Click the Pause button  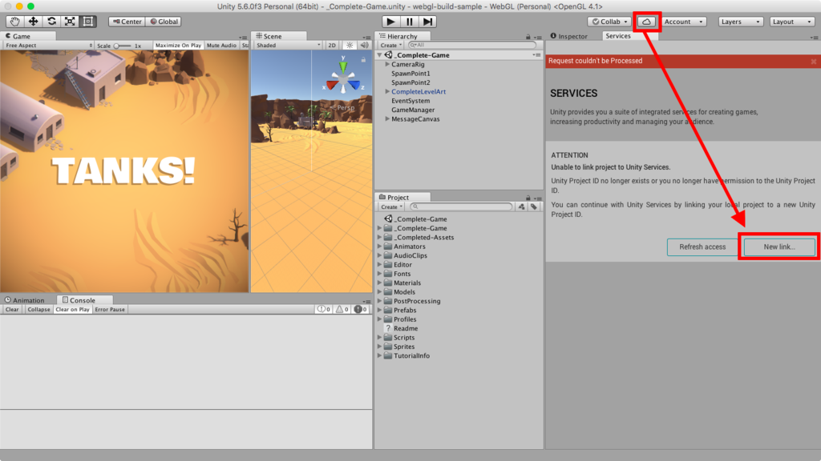coord(409,22)
